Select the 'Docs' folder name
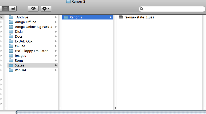The image size is (206, 114). [x=19, y=36]
